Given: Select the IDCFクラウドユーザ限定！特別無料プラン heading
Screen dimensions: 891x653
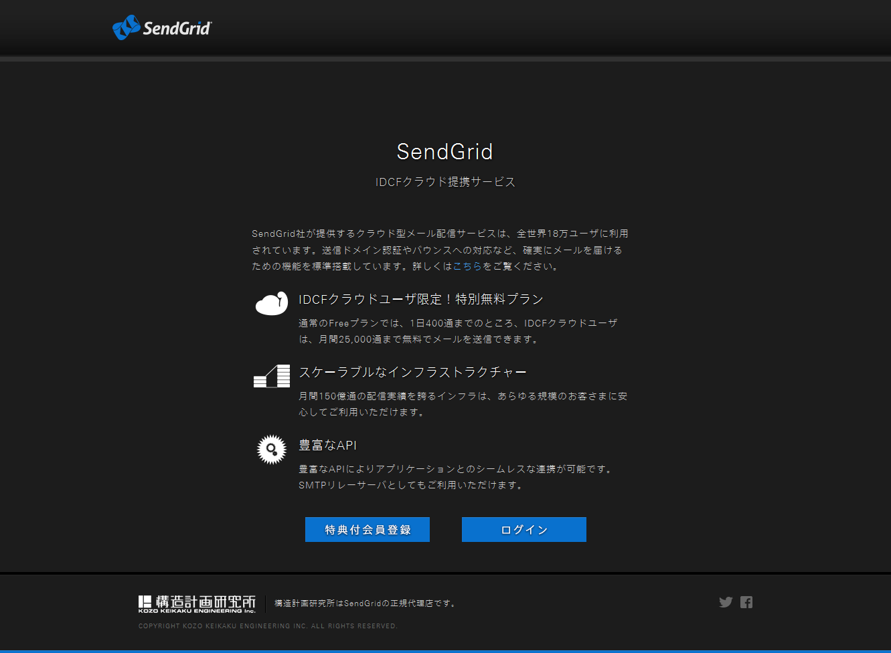Looking at the screenshot, I should [x=420, y=299].
